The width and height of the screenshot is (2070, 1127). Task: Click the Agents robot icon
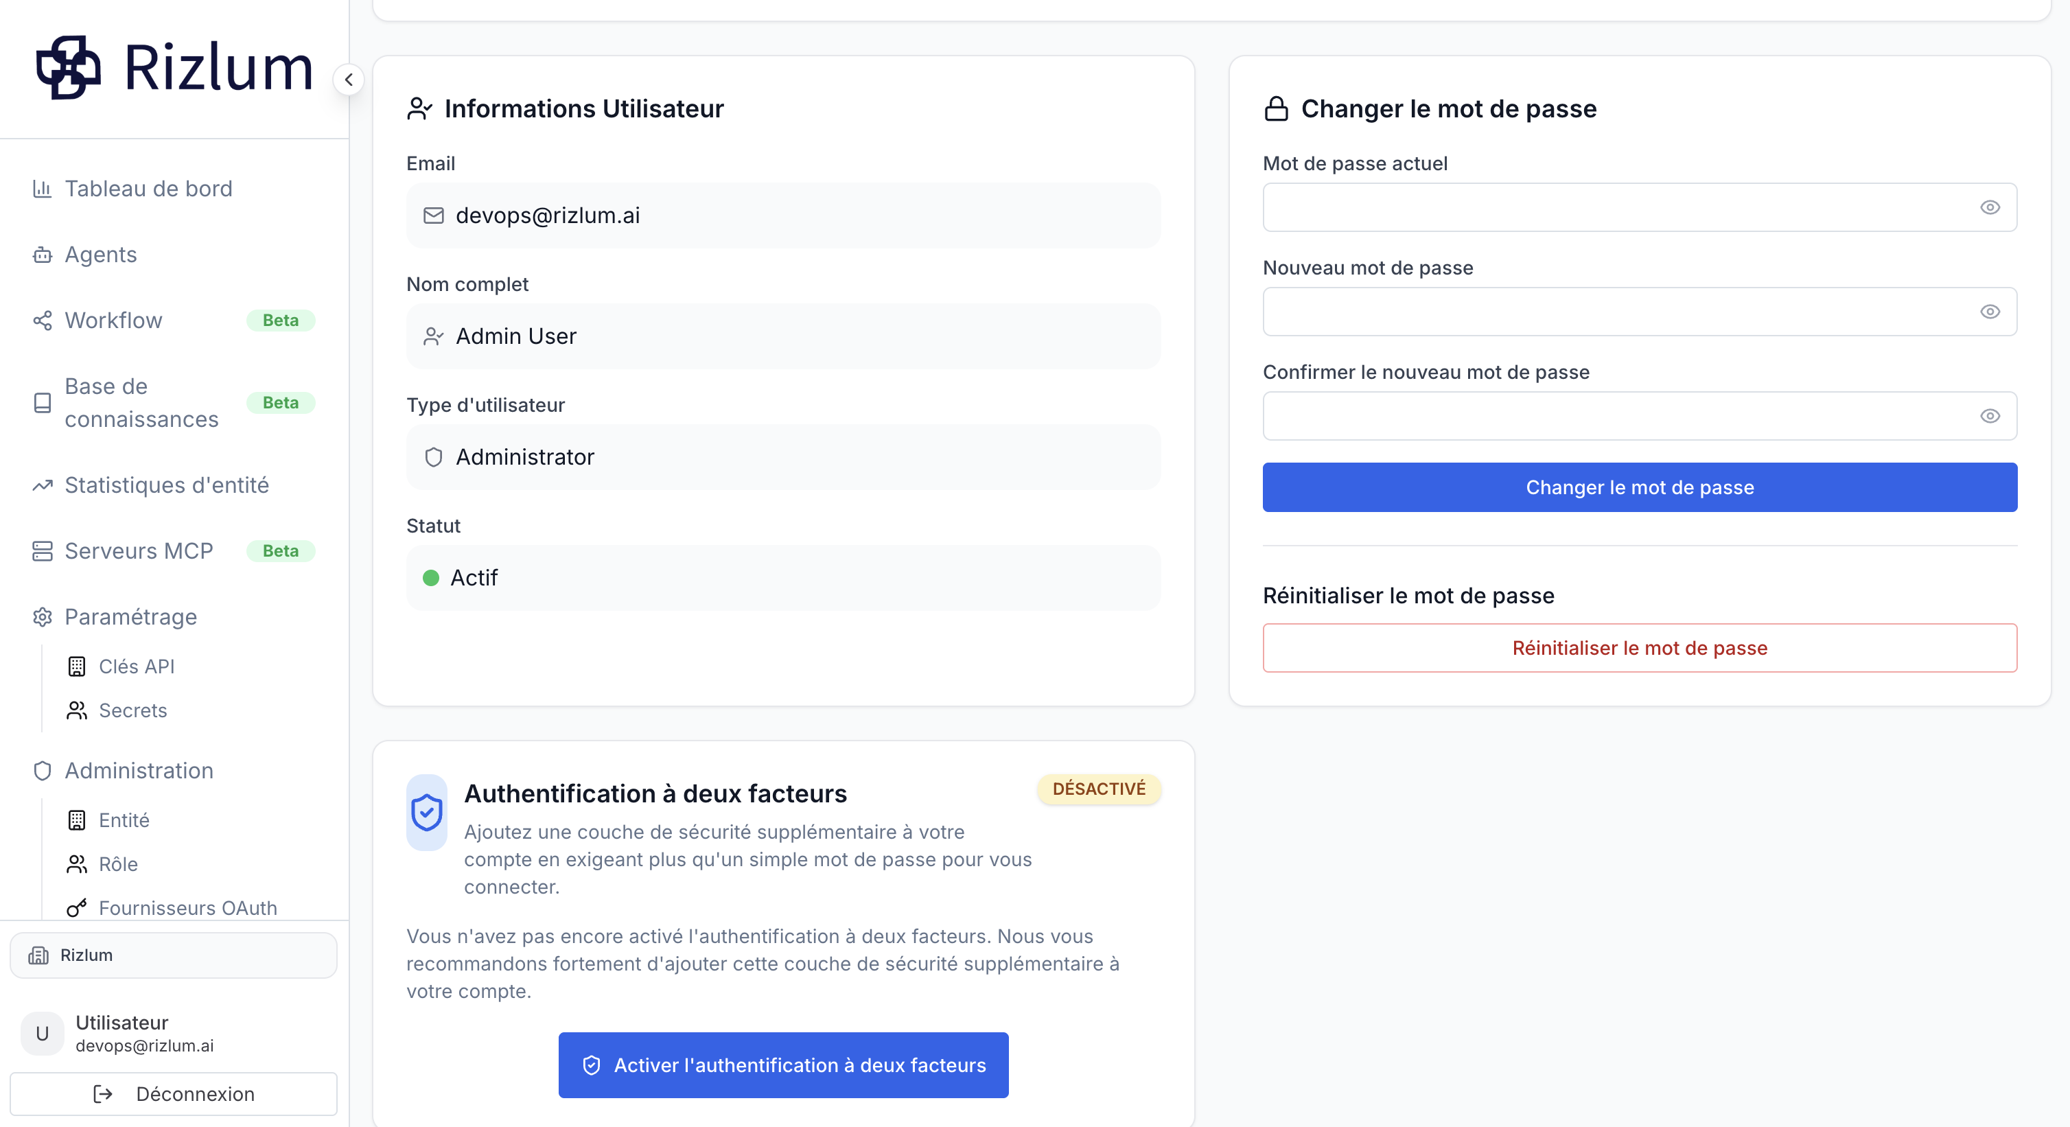coord(43,255)
